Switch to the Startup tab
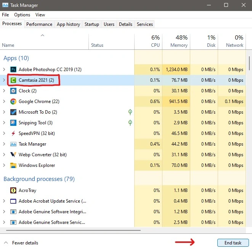 (x=92, y=24)
